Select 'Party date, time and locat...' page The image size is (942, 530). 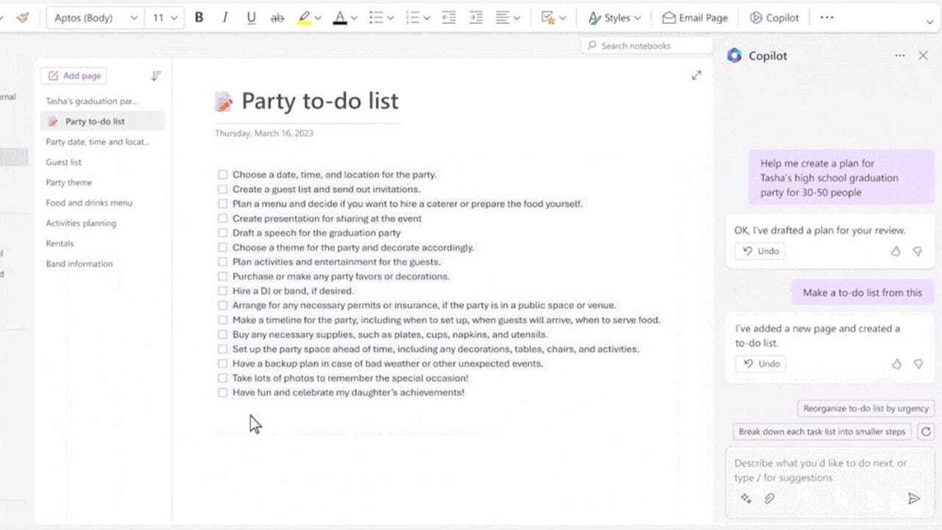[x=98, y=141]
